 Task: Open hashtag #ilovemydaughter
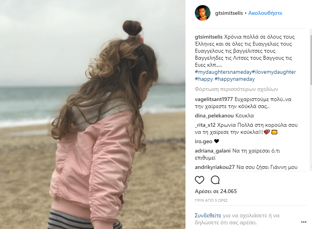click(274, 72)
